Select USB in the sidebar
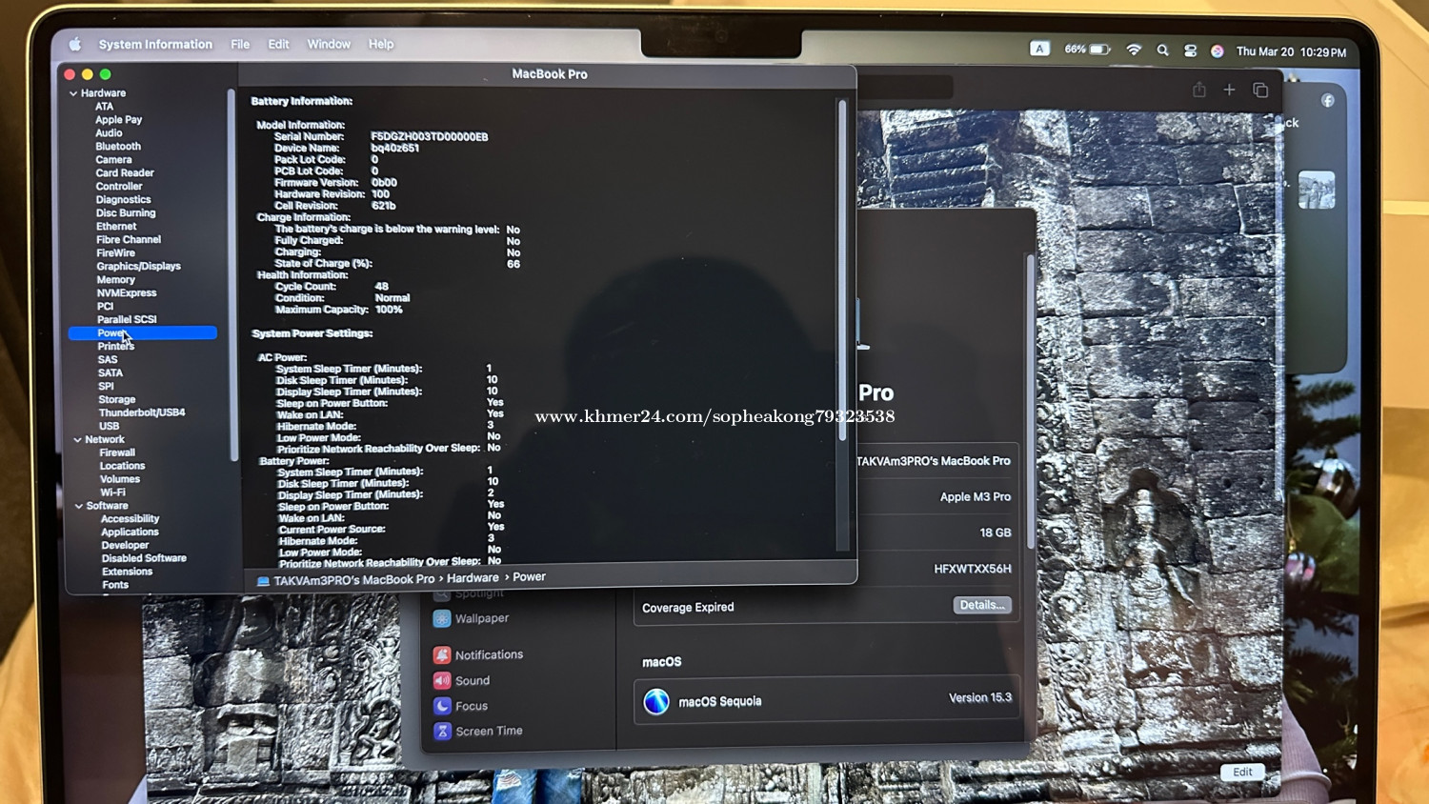1429x804 pixels. [x=109, y=427]
